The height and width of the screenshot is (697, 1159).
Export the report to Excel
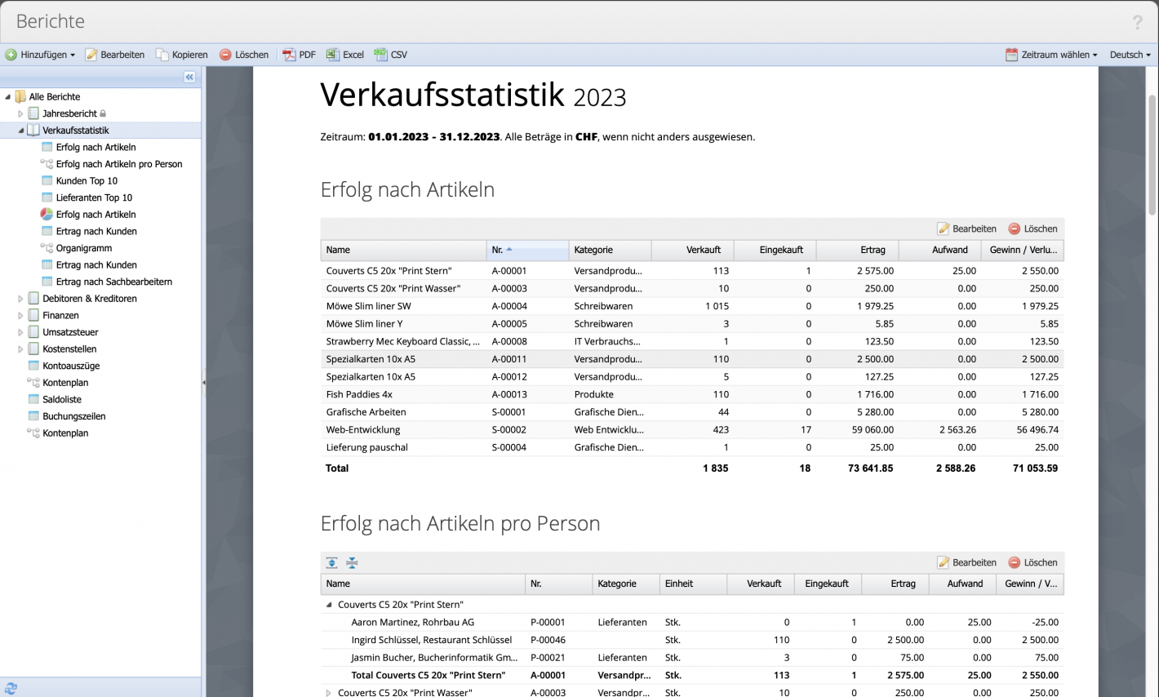[344, 55]
